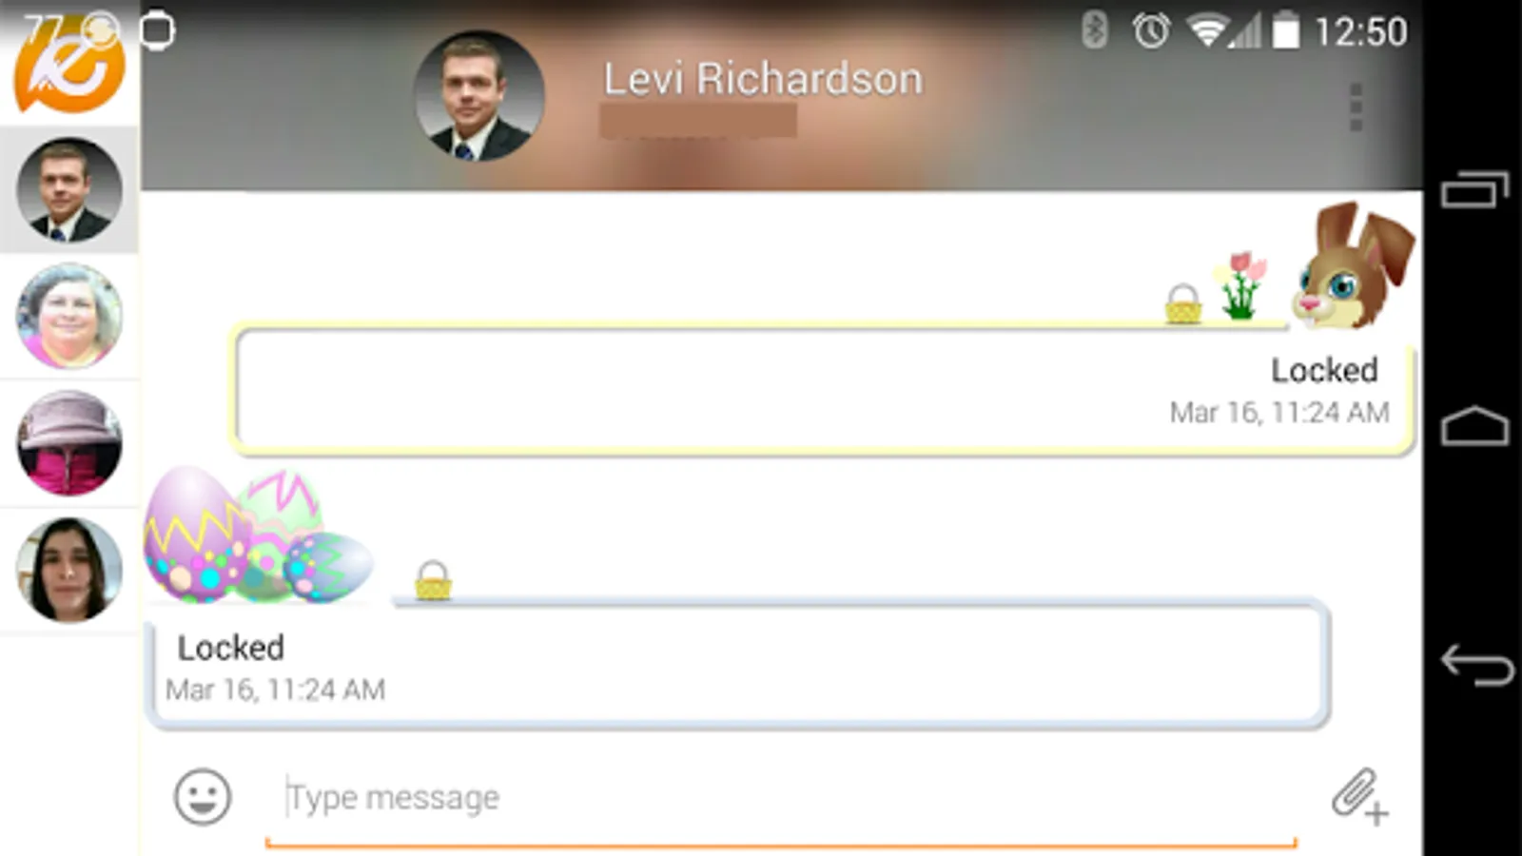The width and height of the screenshot is (1522, 856).
Task: Open the three-dot overflow menu
Action: coord(1356,107)
